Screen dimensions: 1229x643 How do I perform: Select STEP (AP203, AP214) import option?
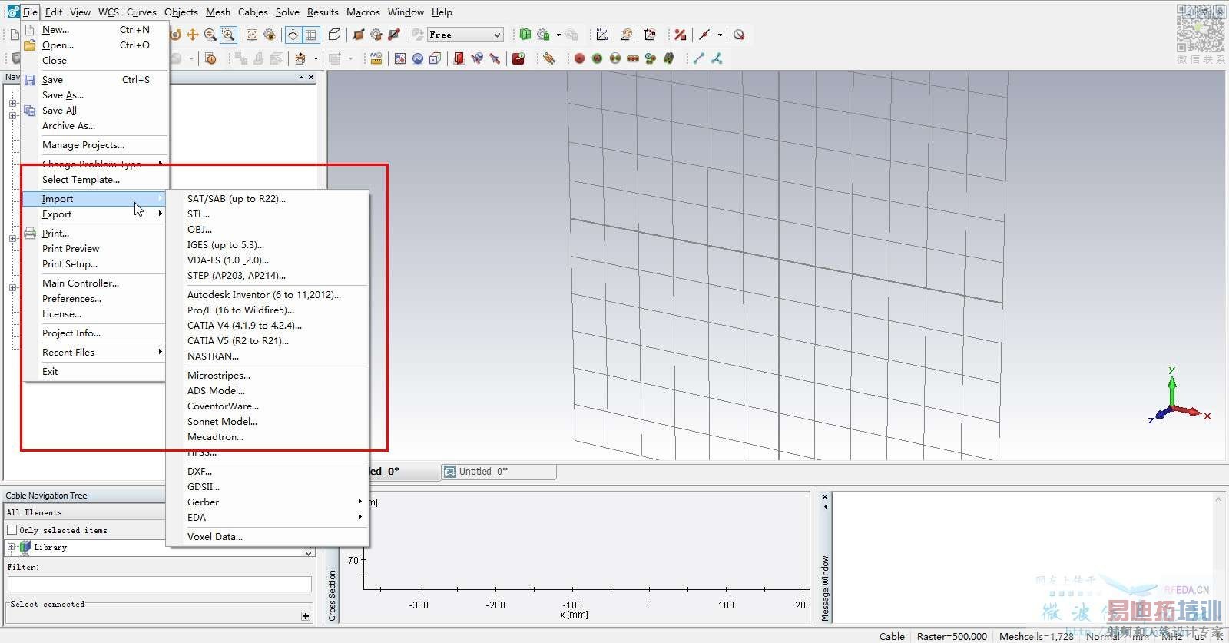coord(237,276)
